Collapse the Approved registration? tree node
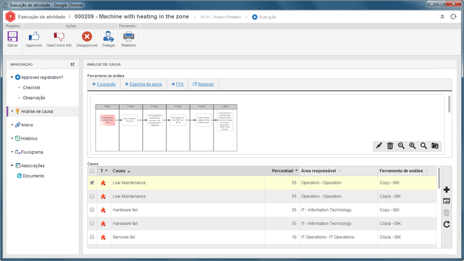The height and width of the screenshot is (261, 464). point(12,77)
